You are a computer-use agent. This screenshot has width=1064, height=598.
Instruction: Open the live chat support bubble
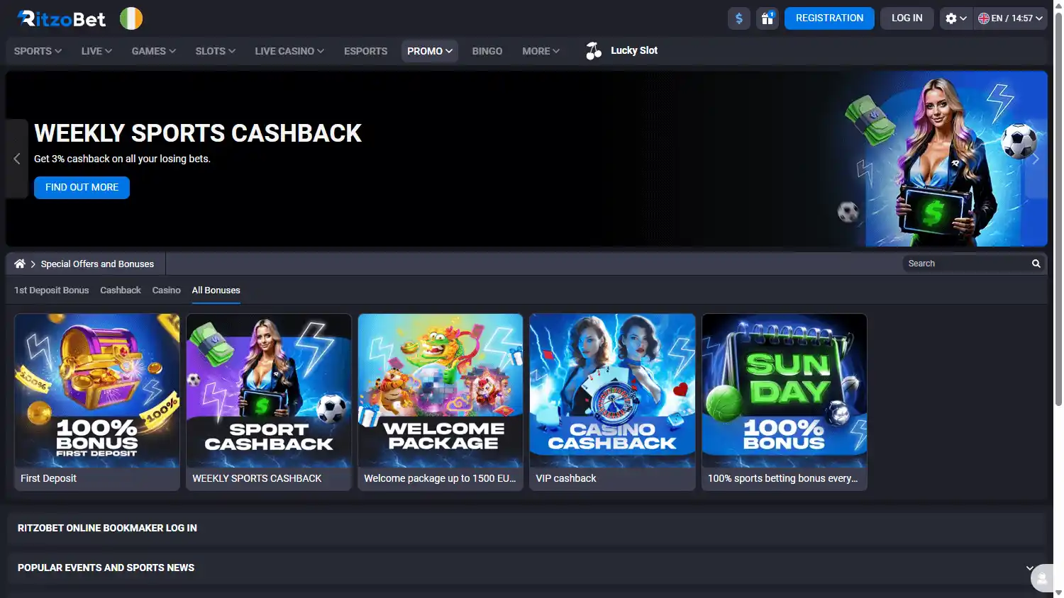(1042, 578)
